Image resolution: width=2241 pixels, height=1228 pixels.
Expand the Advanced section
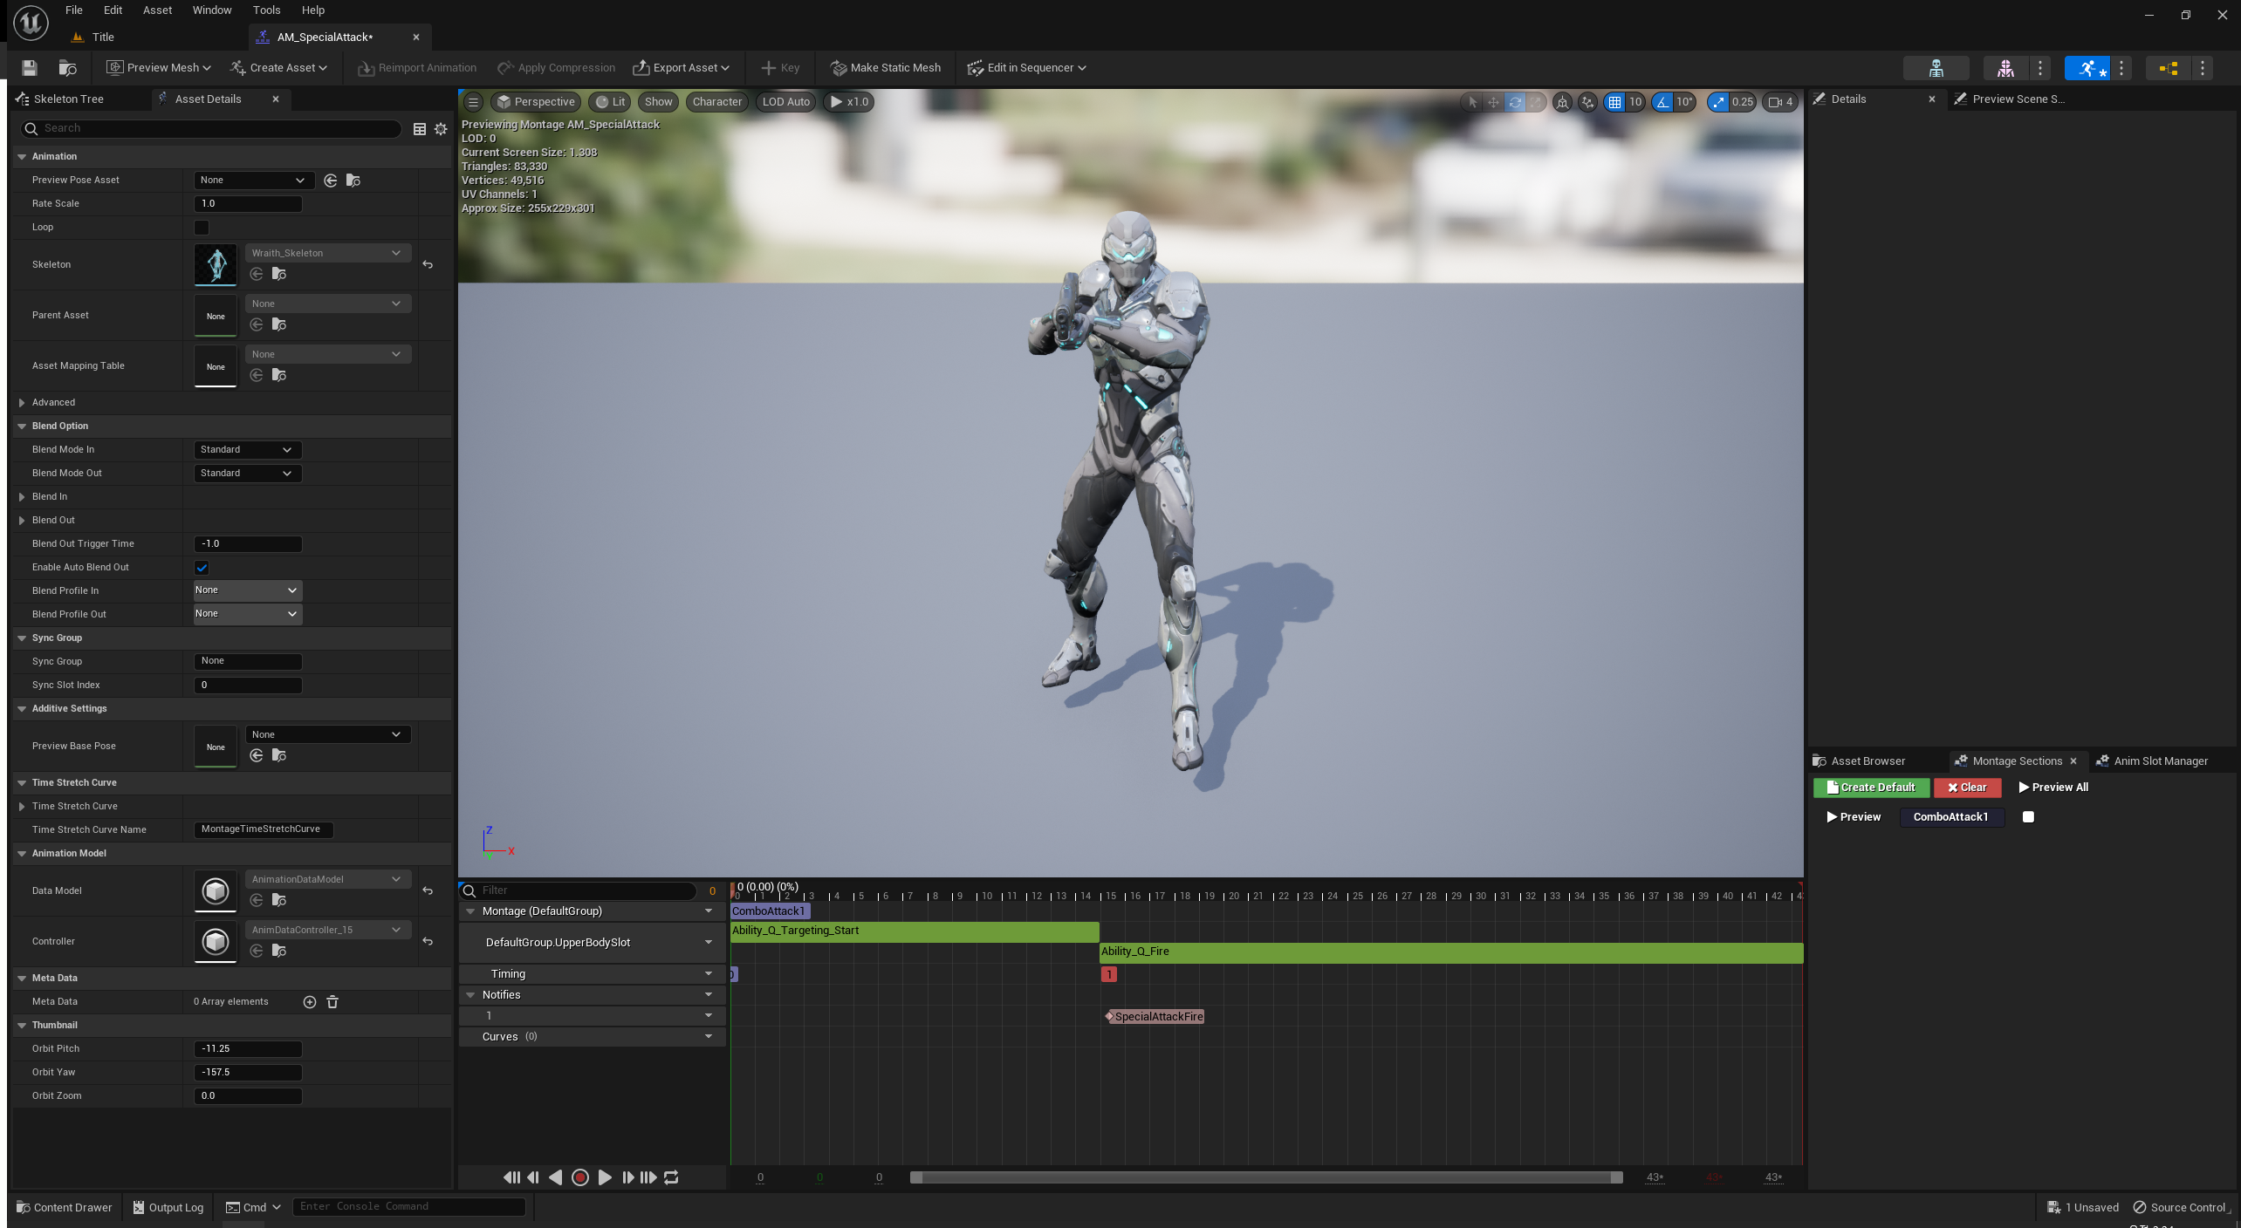pyautogui.click(x=22, y=403)
